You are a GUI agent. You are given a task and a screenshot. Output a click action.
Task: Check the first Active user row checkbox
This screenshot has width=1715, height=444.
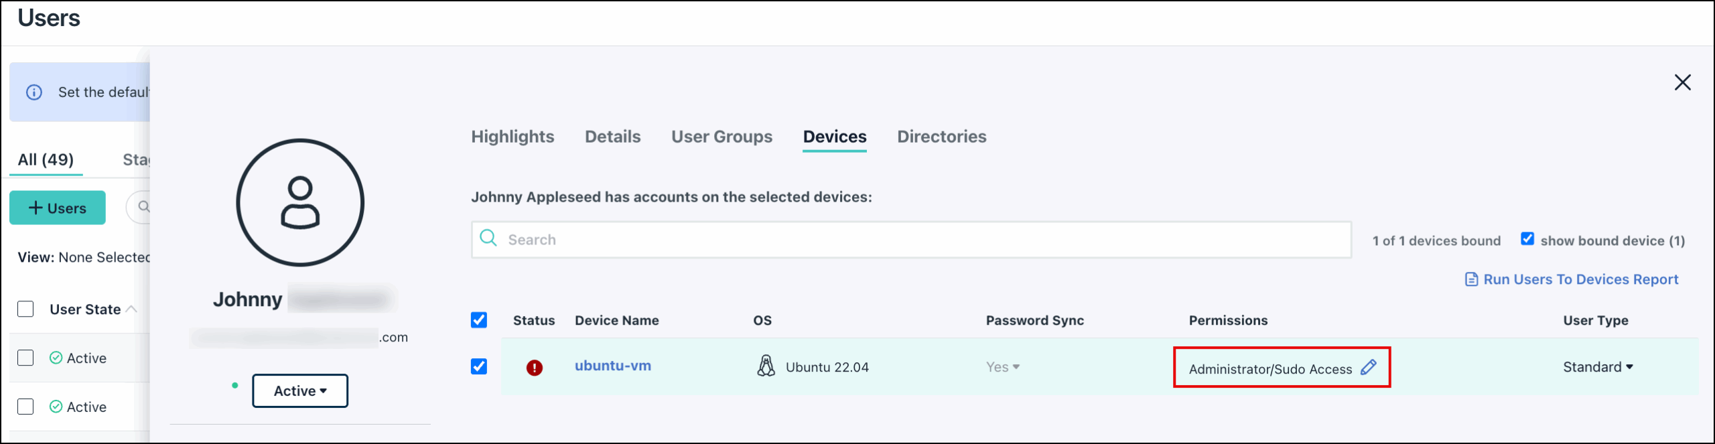25,358
